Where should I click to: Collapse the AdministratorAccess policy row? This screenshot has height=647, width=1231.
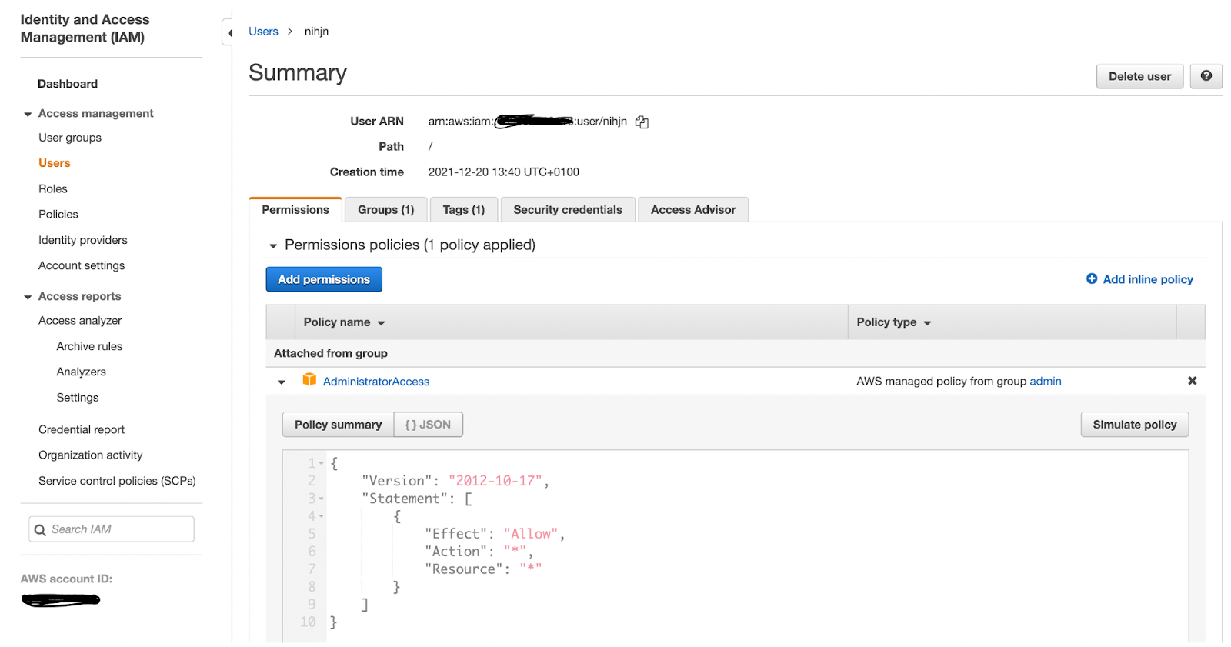click(x=282, y=382)
